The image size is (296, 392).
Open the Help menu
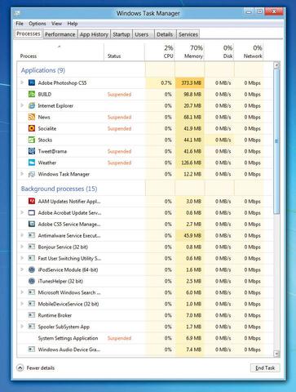[73, 24]
